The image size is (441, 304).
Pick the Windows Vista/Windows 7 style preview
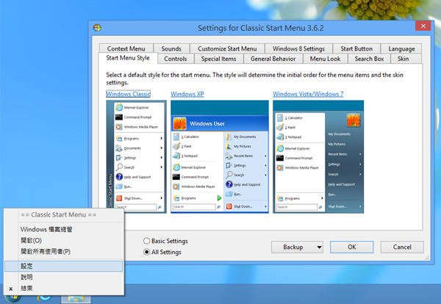click(318, 156)
